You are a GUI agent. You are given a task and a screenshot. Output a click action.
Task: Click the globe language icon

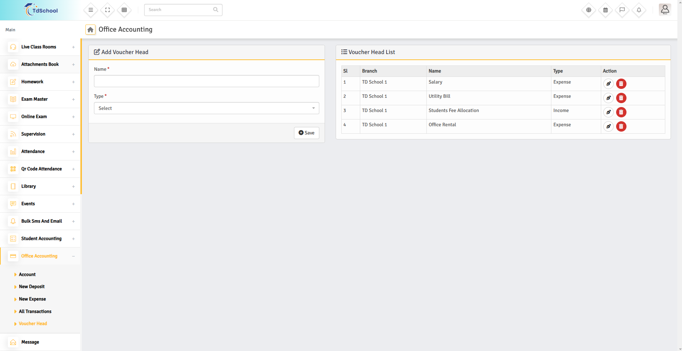point(589,10)
